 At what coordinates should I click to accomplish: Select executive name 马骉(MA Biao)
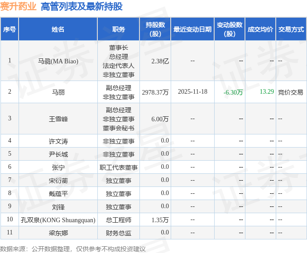pos(58,61)
